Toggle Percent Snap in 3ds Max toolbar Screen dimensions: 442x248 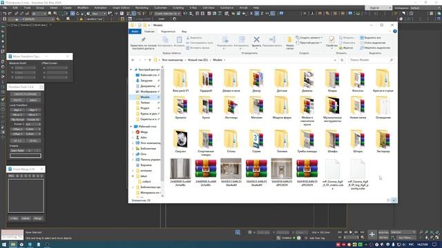pos(140,14)
